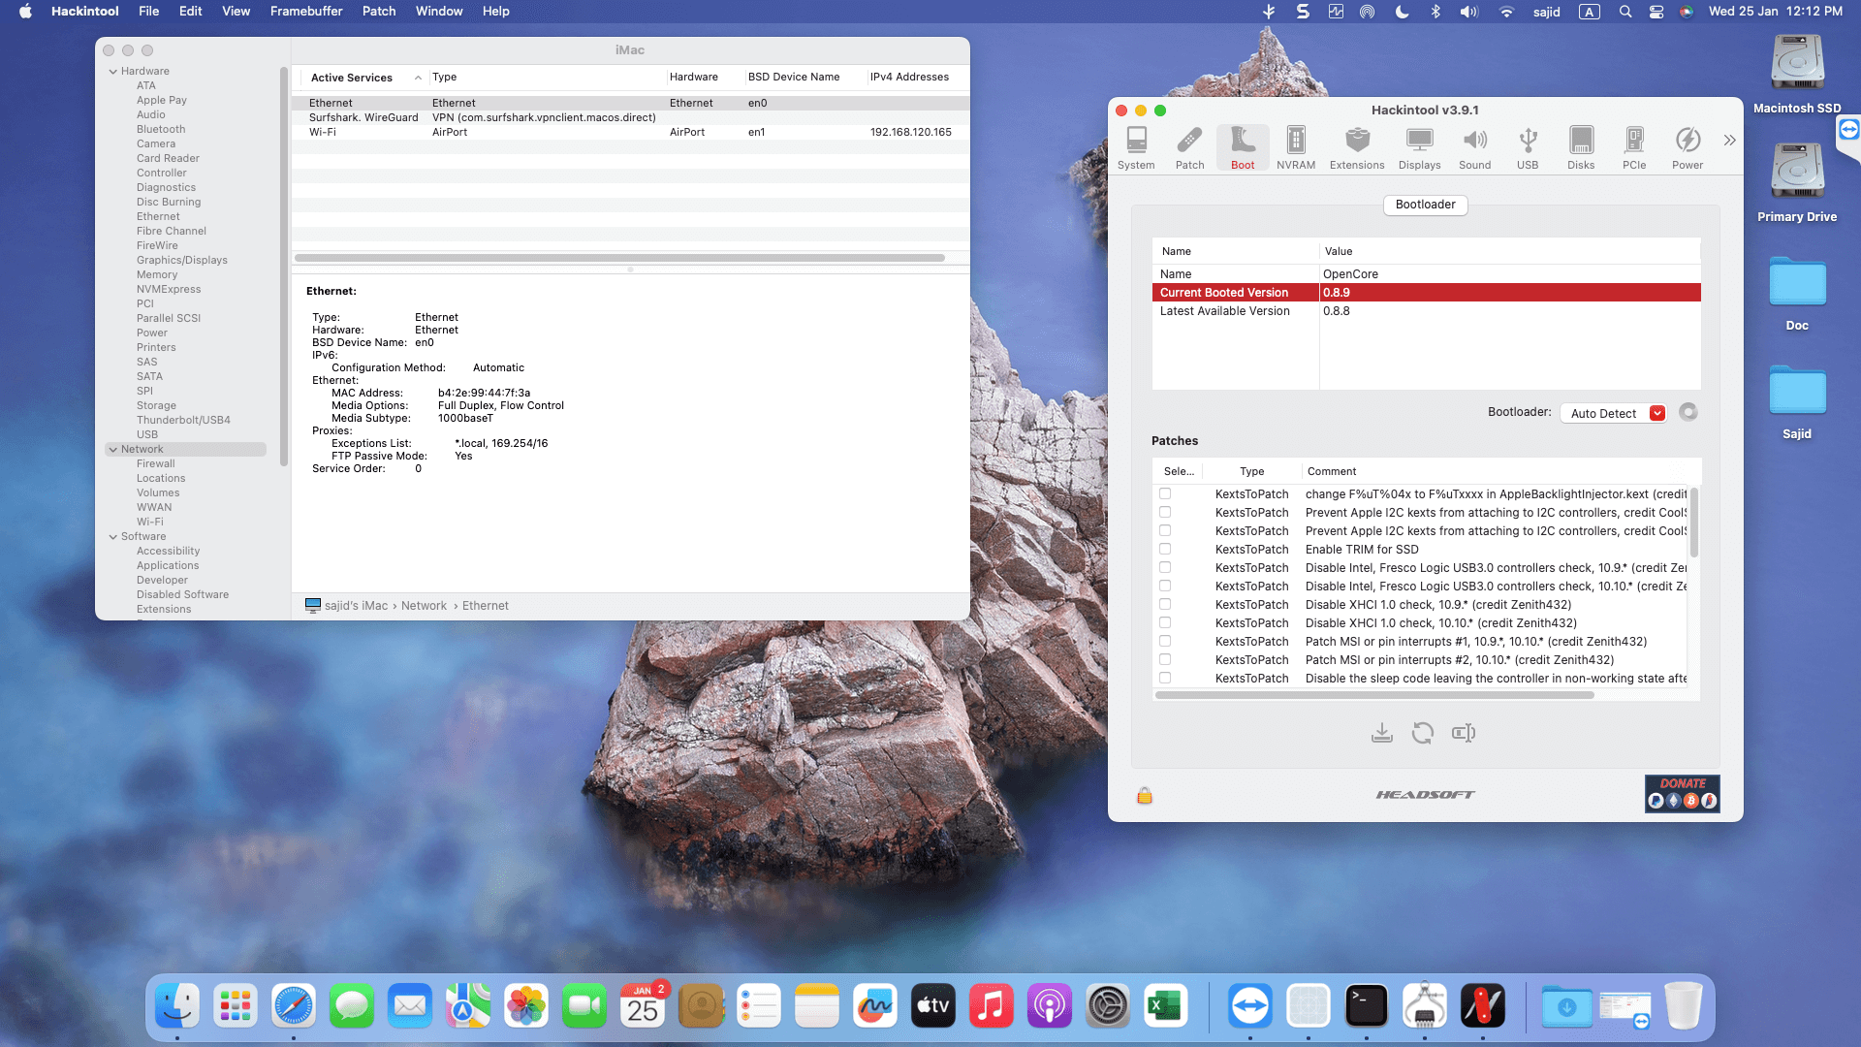Sort by the Active Services column arrow
This screenshot has width=1861, height=1047.
(x=418, y=78)
